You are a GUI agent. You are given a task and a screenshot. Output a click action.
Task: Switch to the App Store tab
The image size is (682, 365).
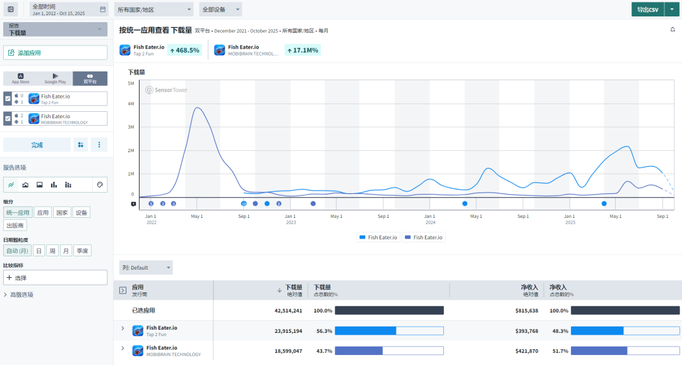pos(21,78)
